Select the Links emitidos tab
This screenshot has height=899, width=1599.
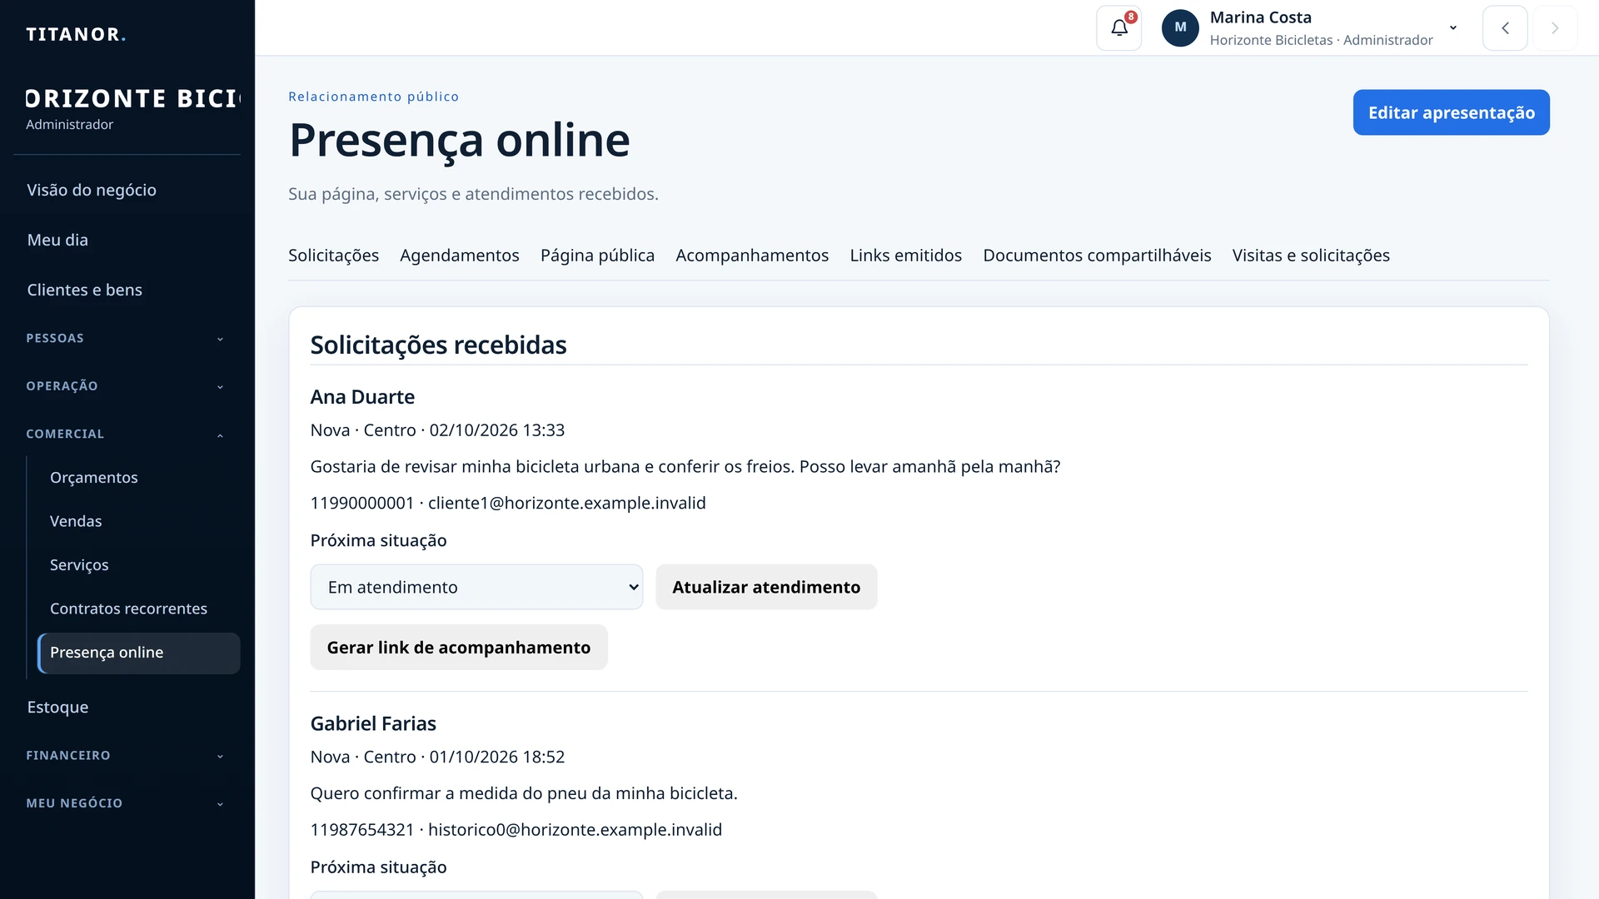point(905,256)
